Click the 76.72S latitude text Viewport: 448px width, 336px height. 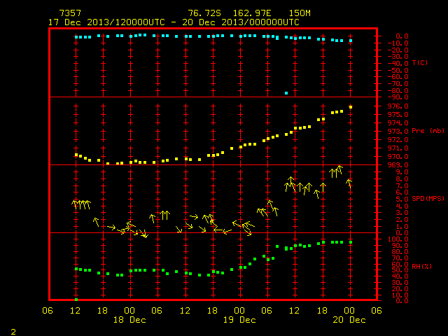tap(204, 13)
